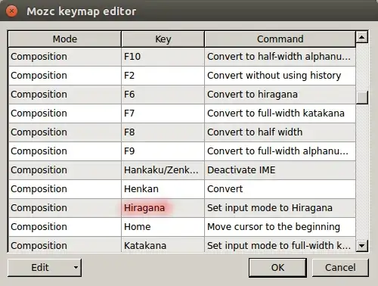
Task: Select Composition mode cell in F10 row
Action: (65, 57)
